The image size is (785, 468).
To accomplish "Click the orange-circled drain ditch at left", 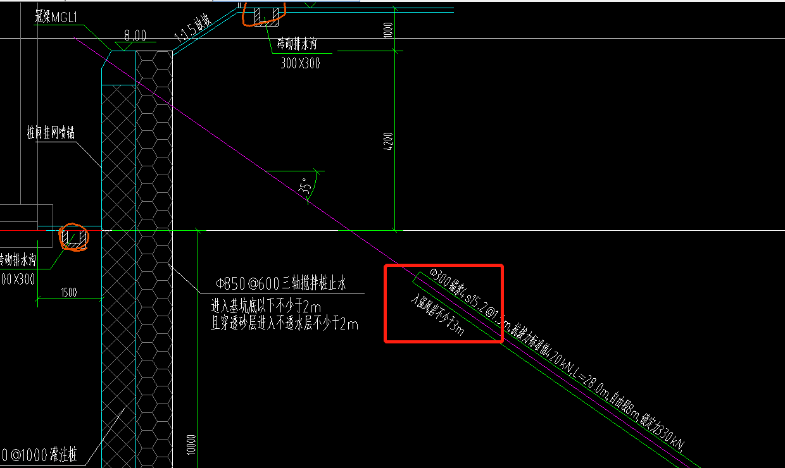I will coord(73,237).
